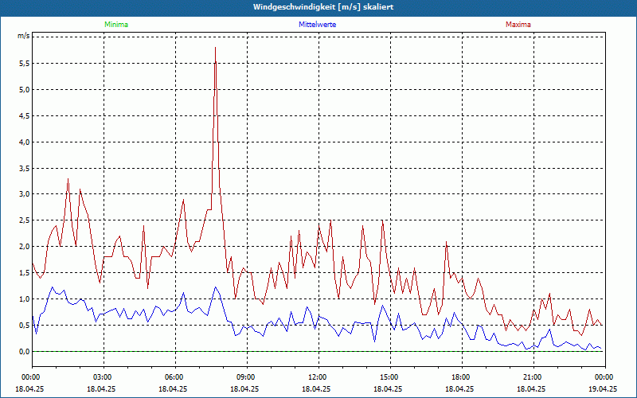The width and height of the screenshot is (637, 398).
Task: Click the 12:00 time label
Action: point(318,377)
